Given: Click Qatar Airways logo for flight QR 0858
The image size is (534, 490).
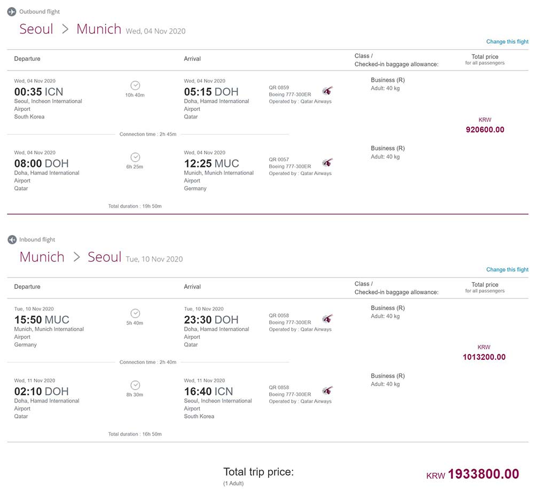Looking at the screenshot, I should (327, 390).
